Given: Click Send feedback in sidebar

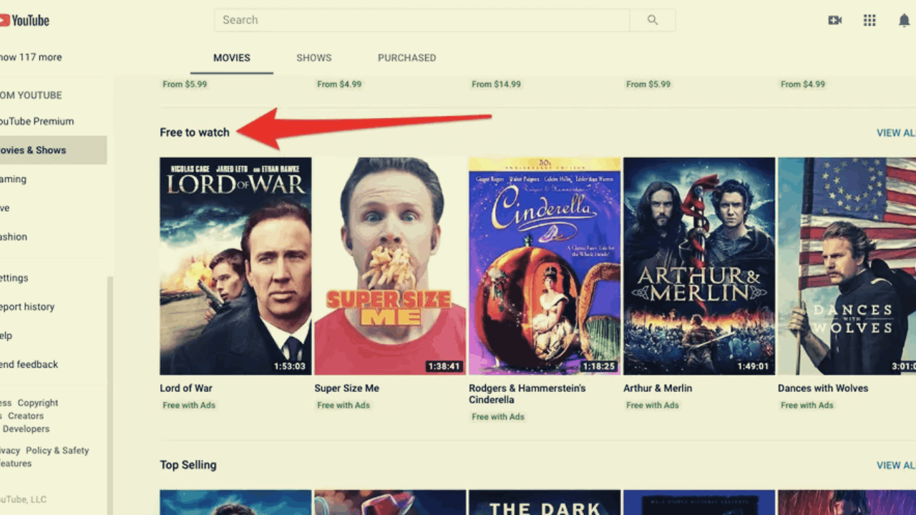Looking at the screenshot, I should (29, 364).
